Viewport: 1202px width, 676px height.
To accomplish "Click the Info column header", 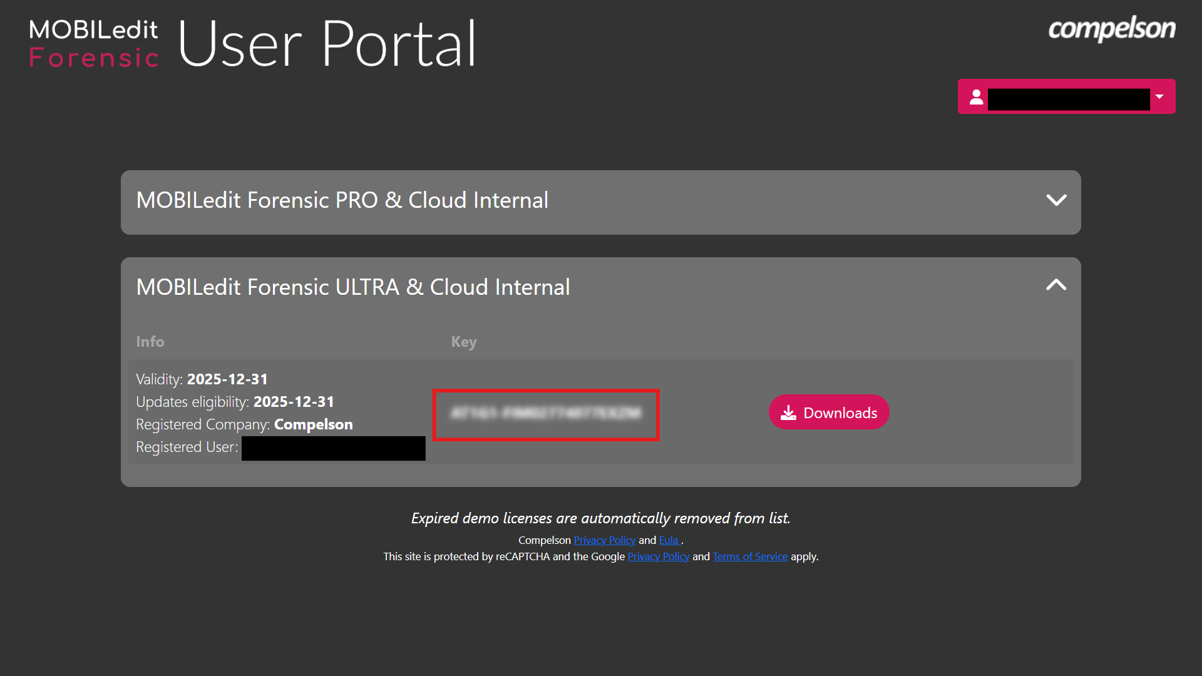I will coord(150,342).
